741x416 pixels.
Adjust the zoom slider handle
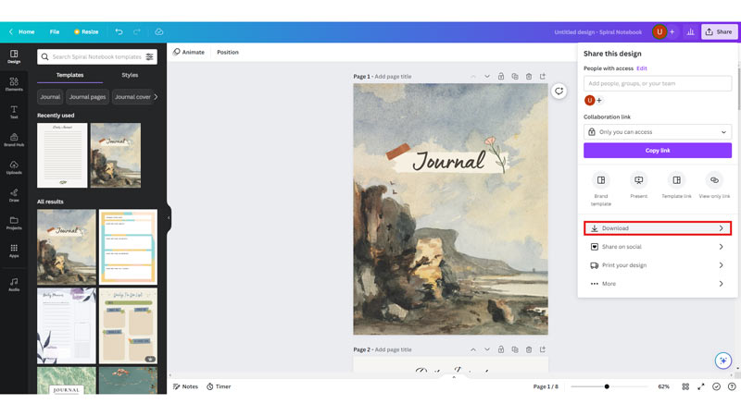[x=607, y=386]
